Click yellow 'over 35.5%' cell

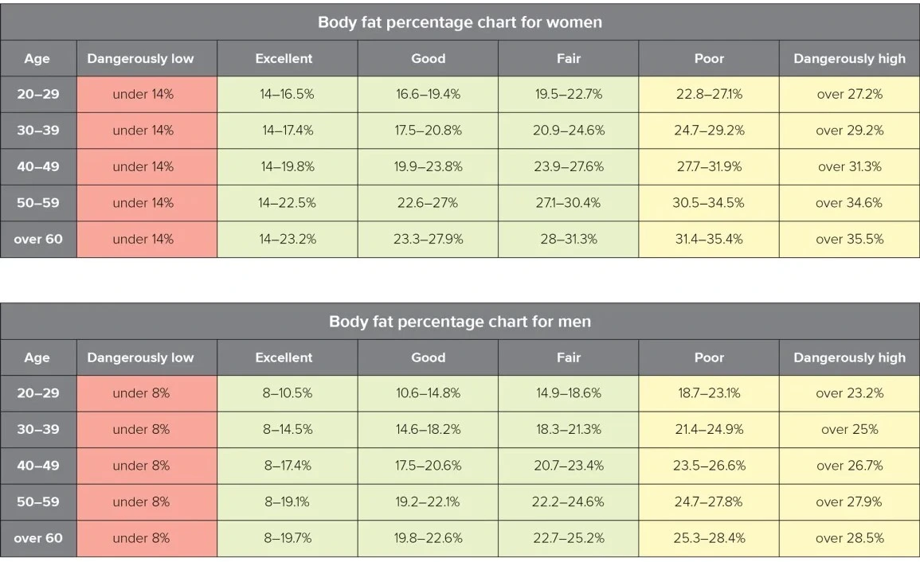tap(849, 239)
